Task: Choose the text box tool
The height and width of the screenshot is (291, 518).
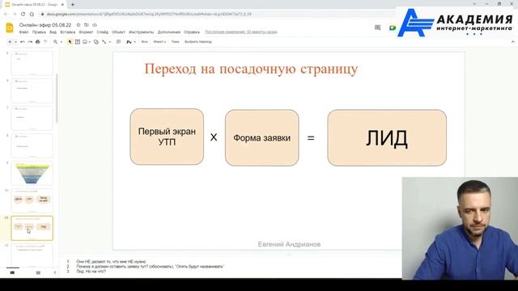Action: click(x=78, y=42)
